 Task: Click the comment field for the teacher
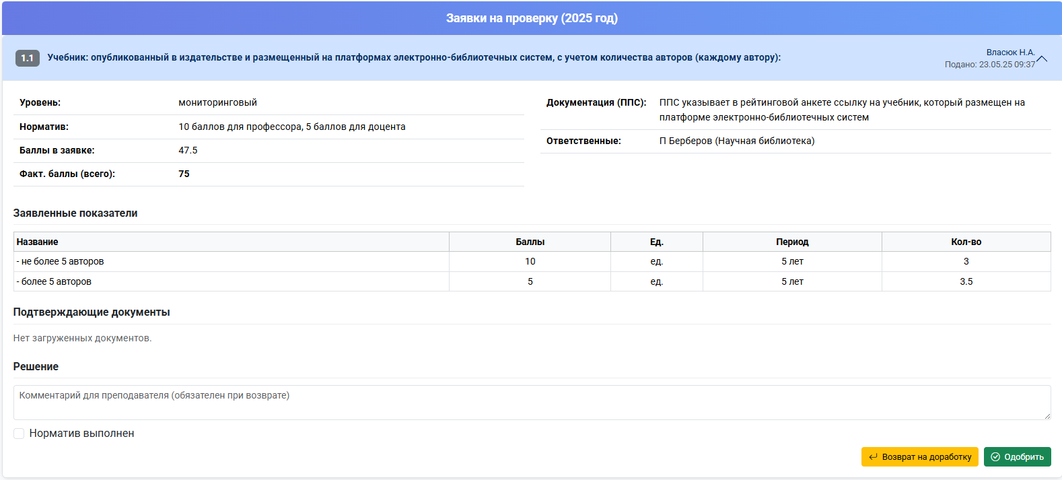coord(532,403)
